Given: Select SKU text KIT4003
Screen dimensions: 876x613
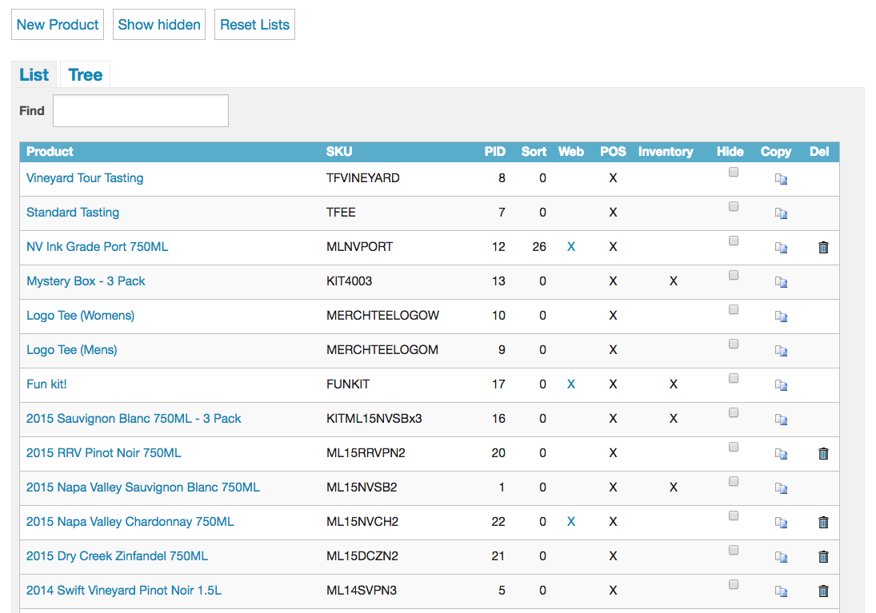Looking at the screenshot, I should [349, 281].
